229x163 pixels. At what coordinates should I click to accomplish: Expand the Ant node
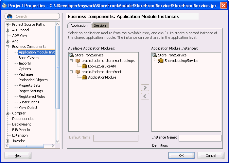click(x=7, y=41)
